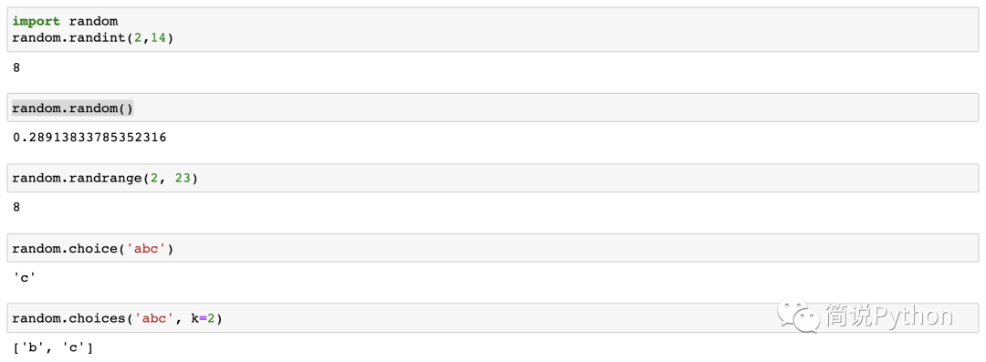The width and height of the screenshot is (986, 362).
Task: Click empty area of the random.random() cell
Action: click(x=553, y=109)
